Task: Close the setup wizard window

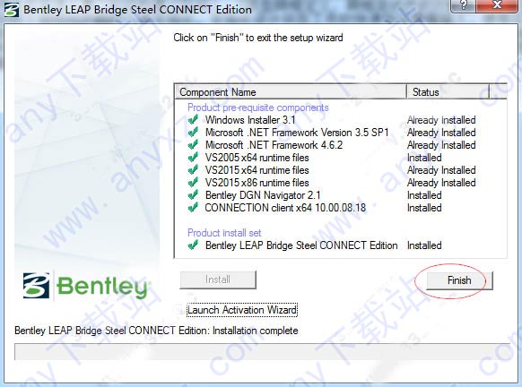Action: coord(497,5)
